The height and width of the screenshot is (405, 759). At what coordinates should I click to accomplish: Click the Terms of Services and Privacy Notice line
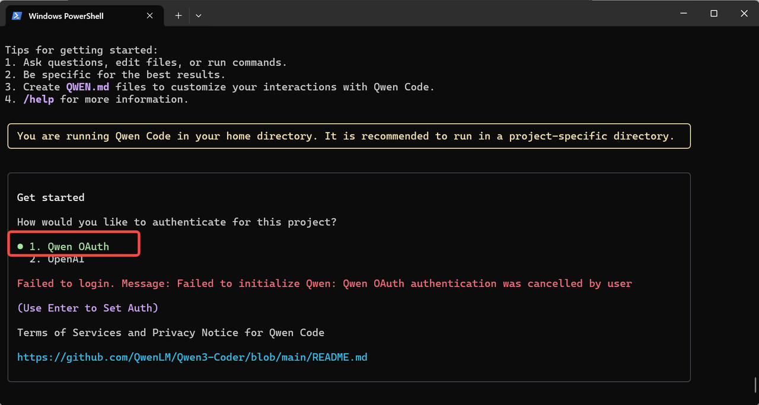[x=171, y=333]
